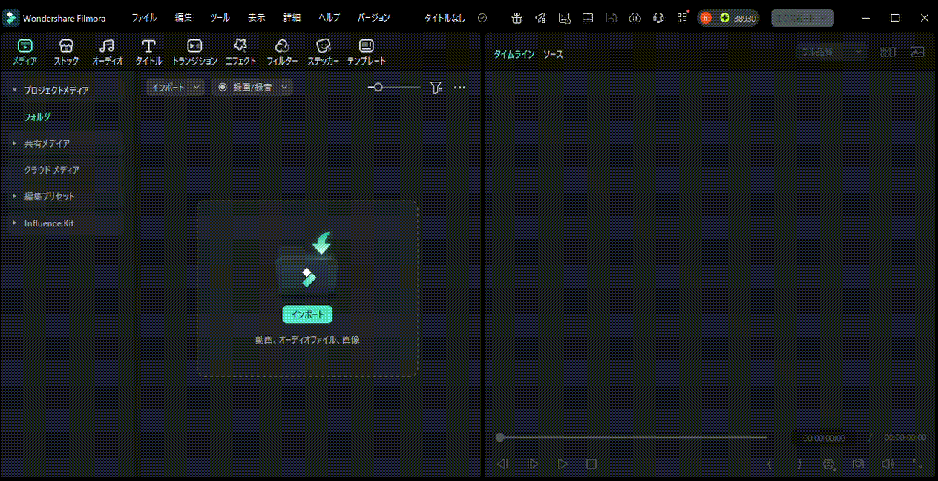The width and height of the screenshot is (938, 481).
Task: Open the Stock (ストック) library tab
Action: (x=66, y=52)
